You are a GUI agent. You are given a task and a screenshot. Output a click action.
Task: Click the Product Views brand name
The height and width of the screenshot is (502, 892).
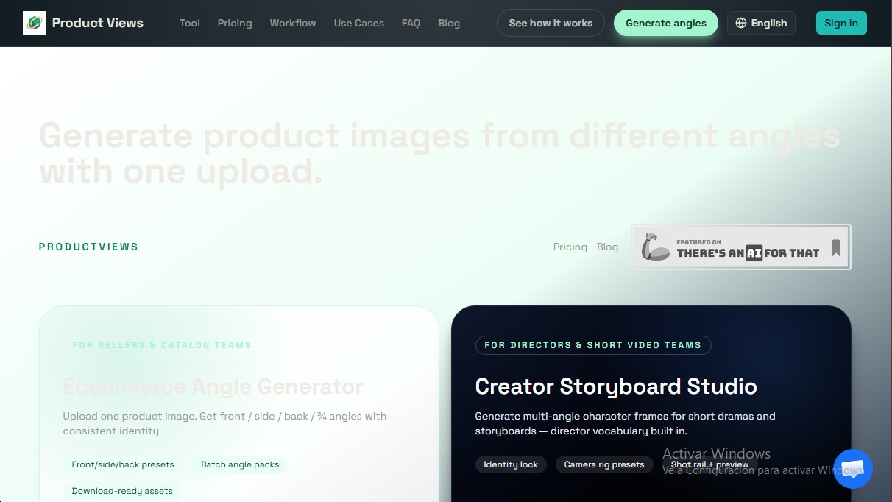coord(98,23)
